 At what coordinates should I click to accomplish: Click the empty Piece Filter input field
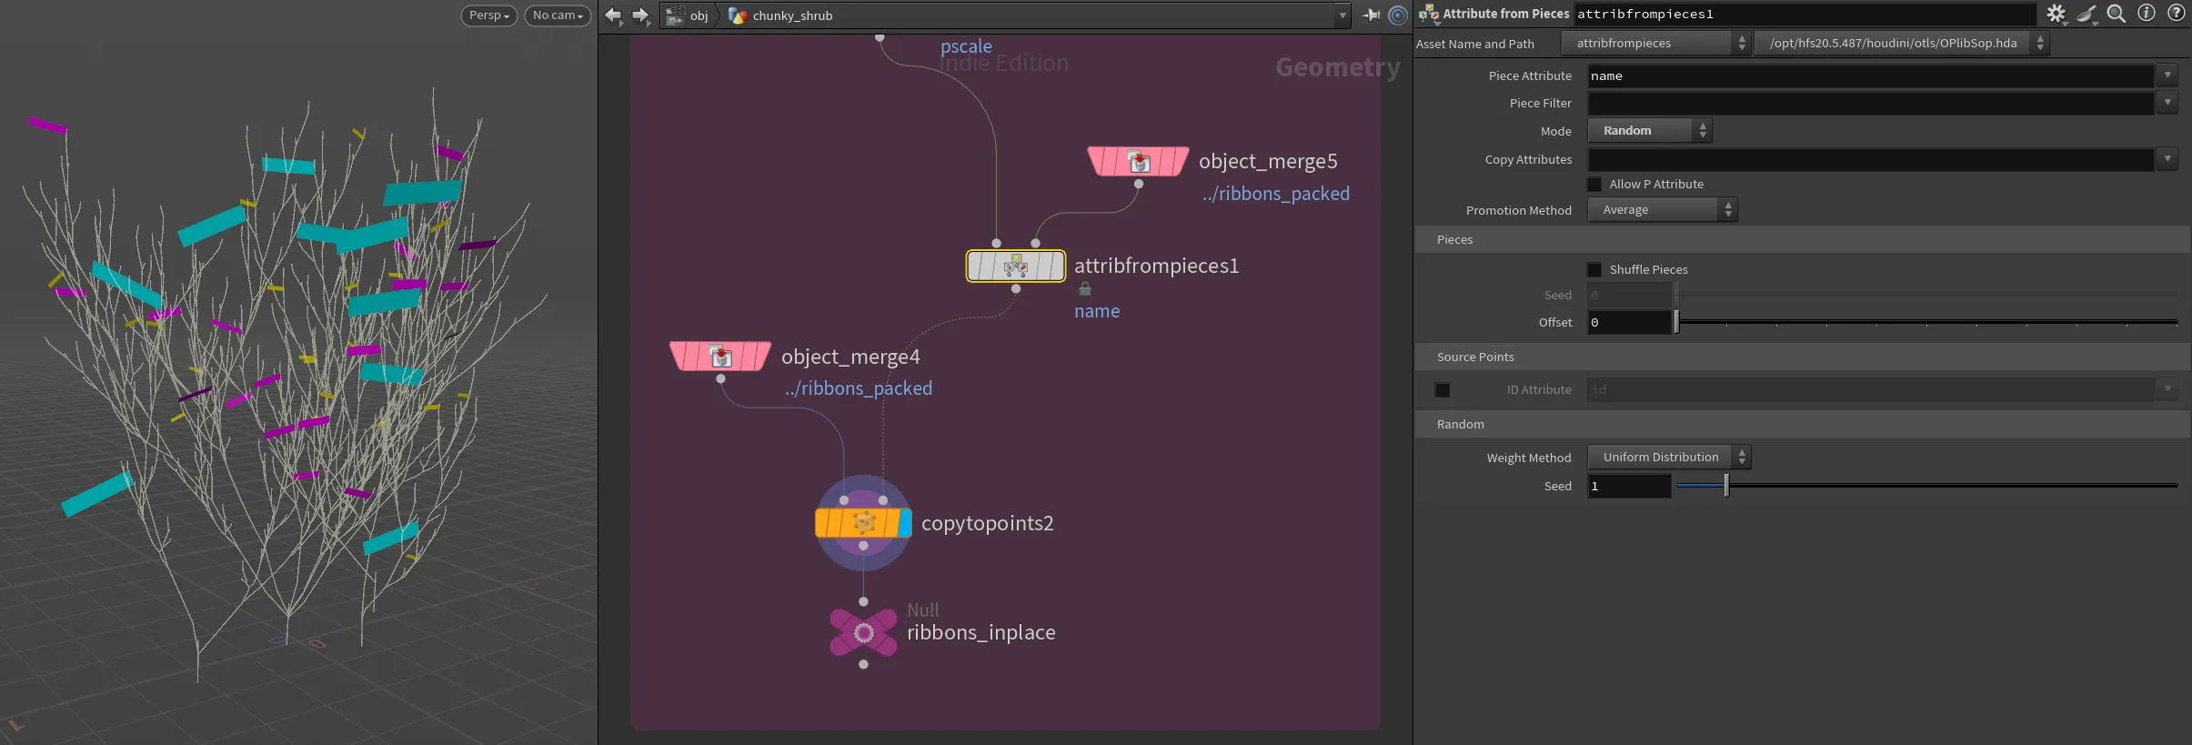(x=1870, y=104)
